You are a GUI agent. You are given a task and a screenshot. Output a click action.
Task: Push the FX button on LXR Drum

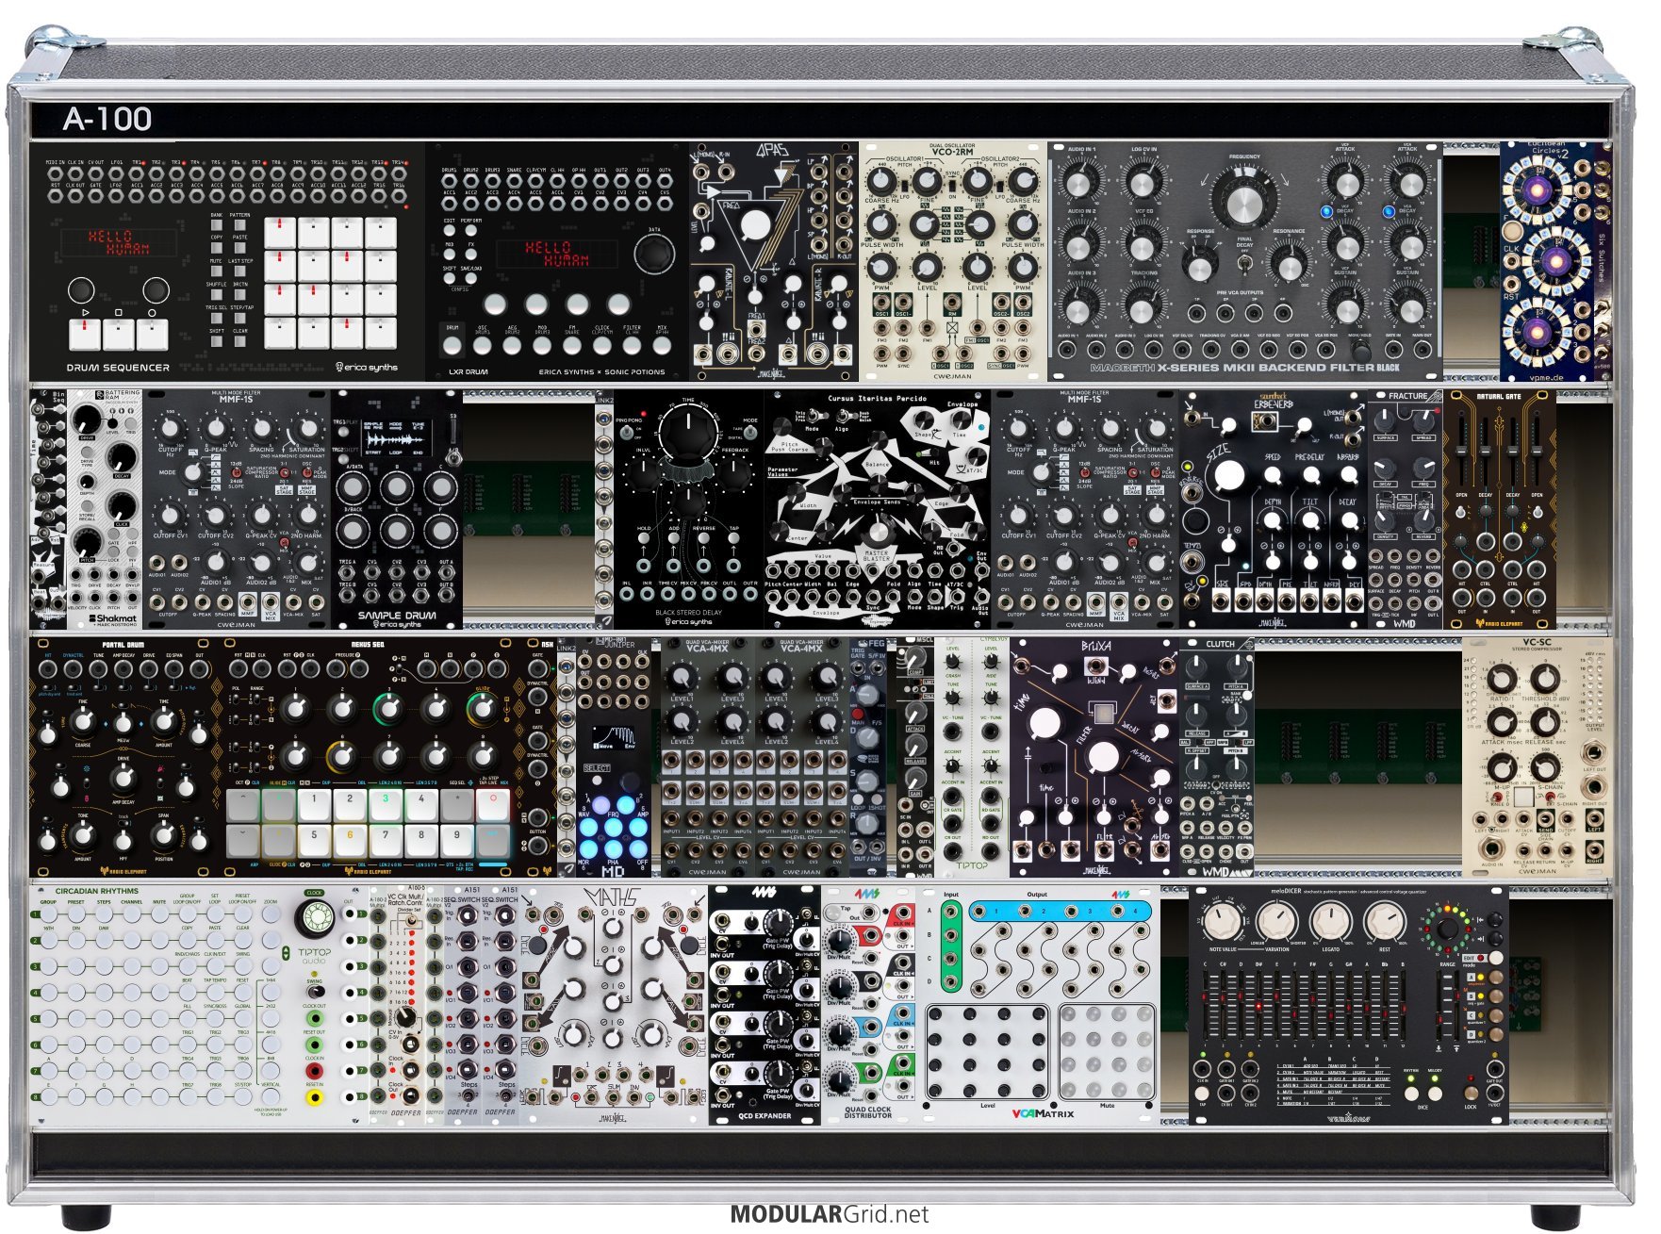coord(471,255)
